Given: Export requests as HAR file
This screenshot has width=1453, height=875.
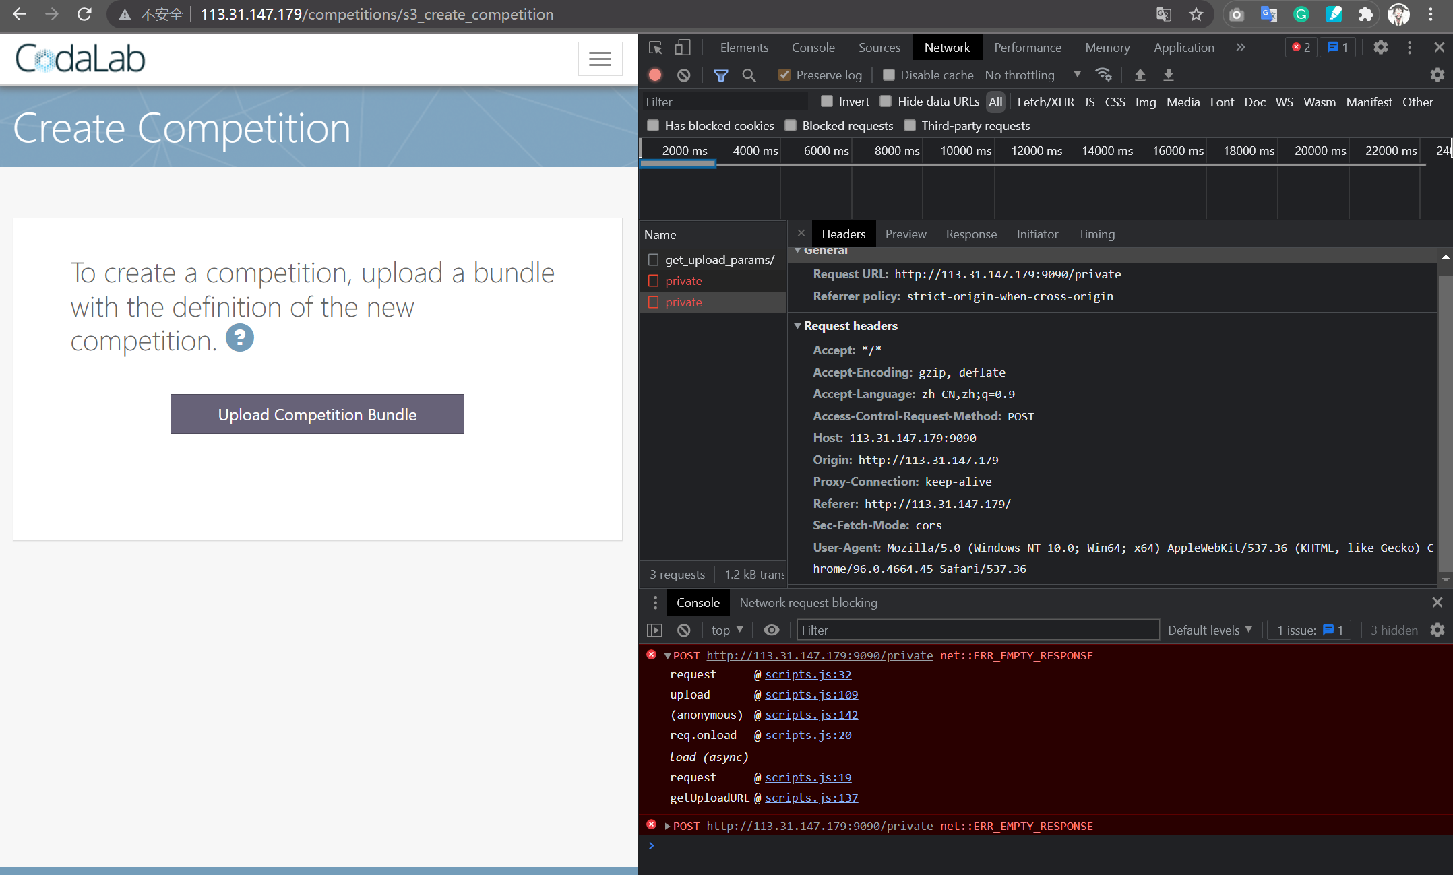Looking at the screenshot, I should tap(1168, 75).
